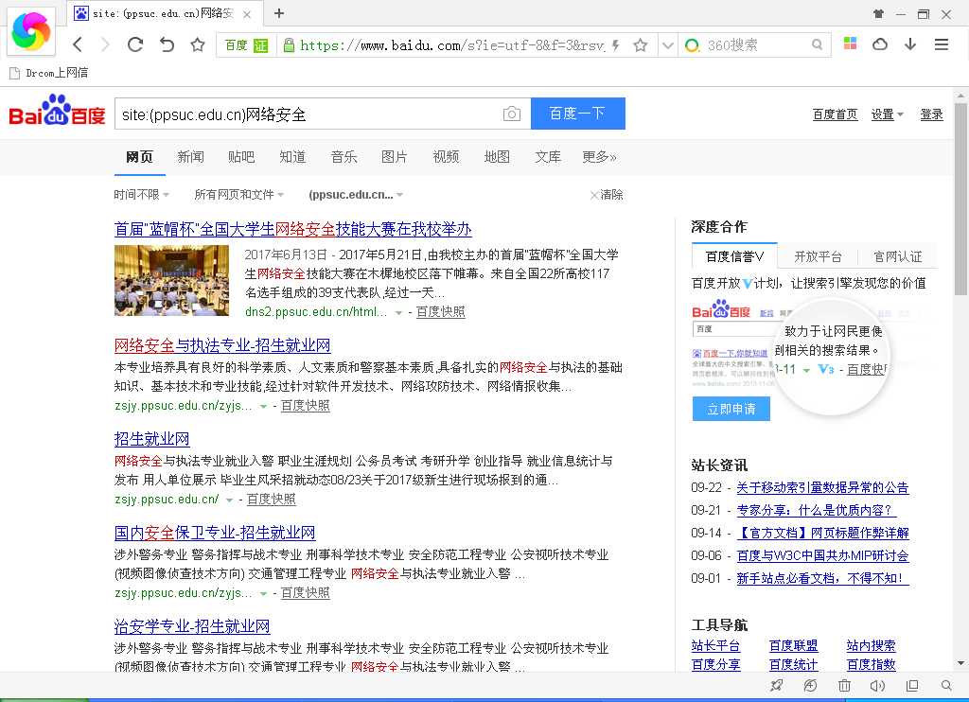Close the current Baidu search tab

247,14
